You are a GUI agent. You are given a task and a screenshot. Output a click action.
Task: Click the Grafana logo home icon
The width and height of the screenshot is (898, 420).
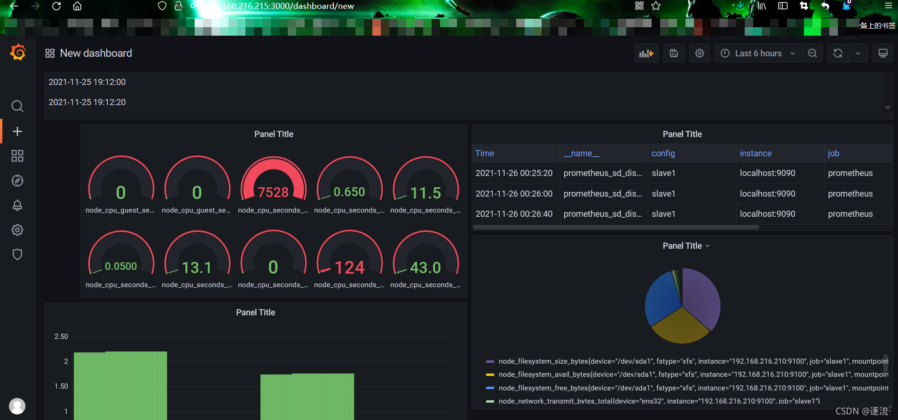click(18, 52)
